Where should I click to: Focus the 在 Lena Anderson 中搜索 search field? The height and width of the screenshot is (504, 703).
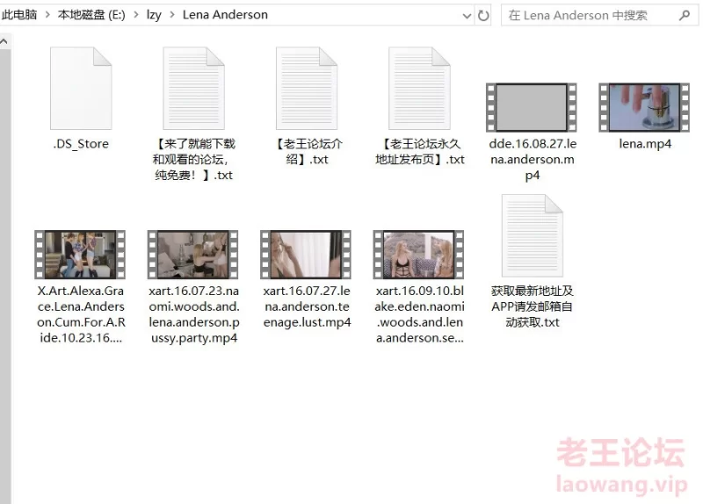click(600, 16)
